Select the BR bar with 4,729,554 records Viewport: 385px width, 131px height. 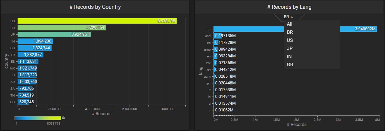click(x=62, y=28)
